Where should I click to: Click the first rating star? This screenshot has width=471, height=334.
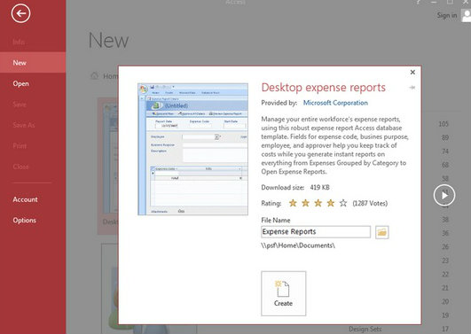293,203
